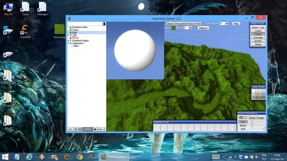Click the Size button in Brush Parameters
Image resolution: width=287 pixels, height=161 pixels.
click(x=243, y=122)
